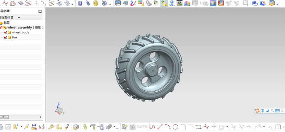The width and height of the screenshot is (285, 132).
Task: Select the chain link constraints icon
Action: 85,127
